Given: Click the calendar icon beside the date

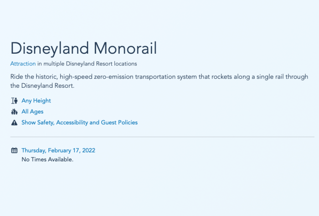Looking at the screenshot, I should tap(14, 151).
